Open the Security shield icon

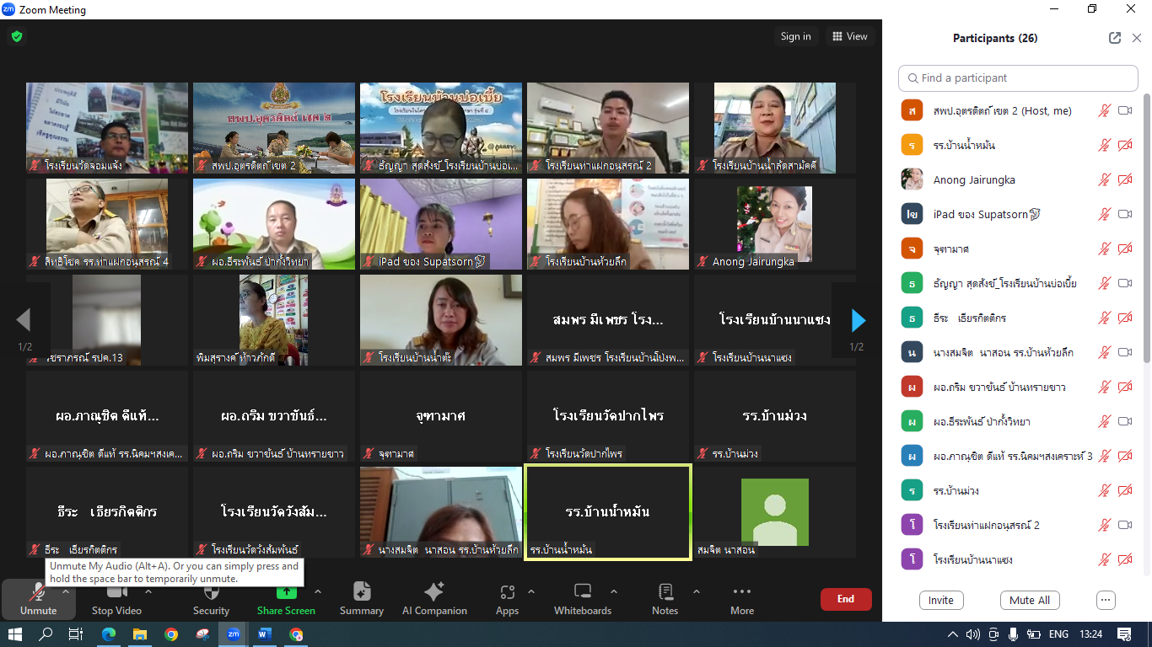coord(211,592)
